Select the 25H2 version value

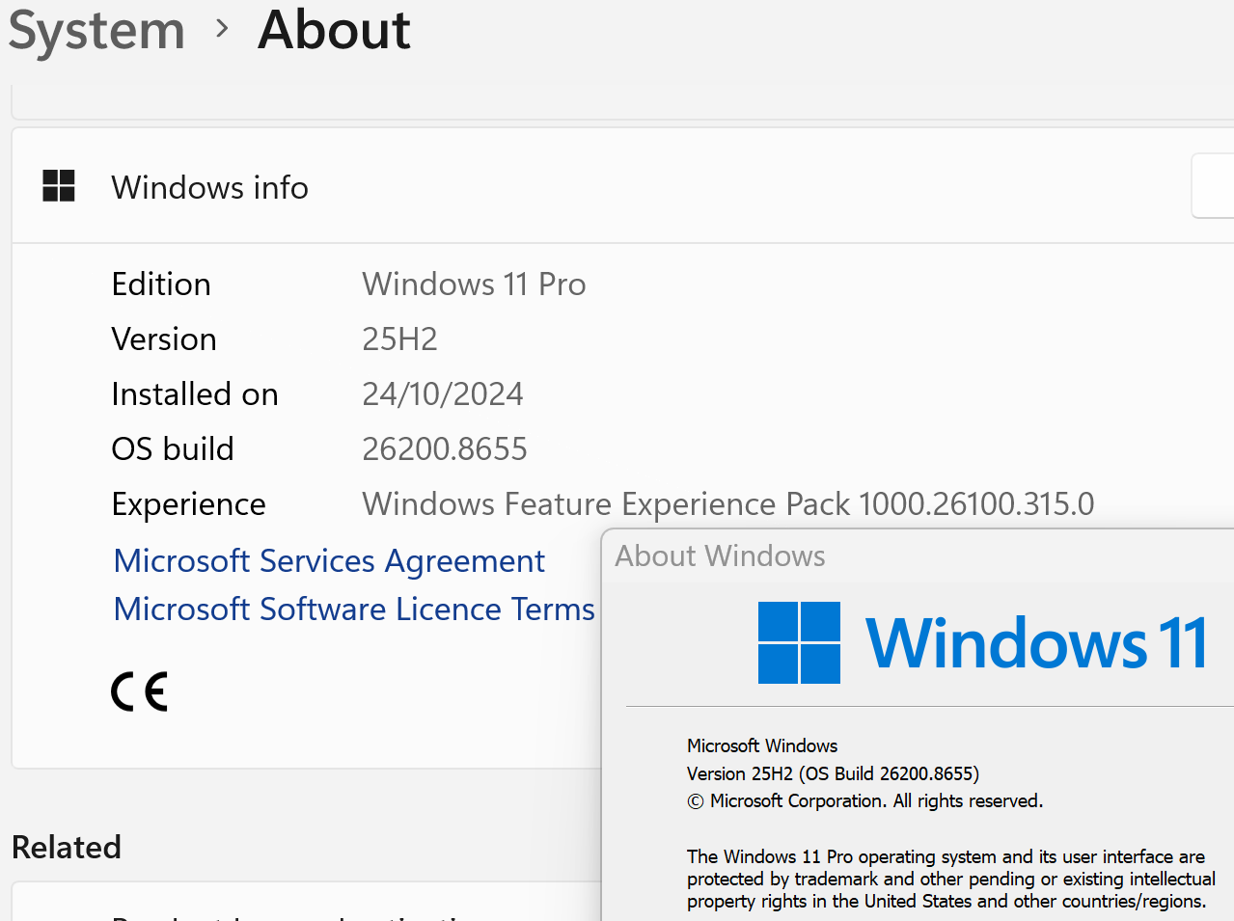point(399,339)
